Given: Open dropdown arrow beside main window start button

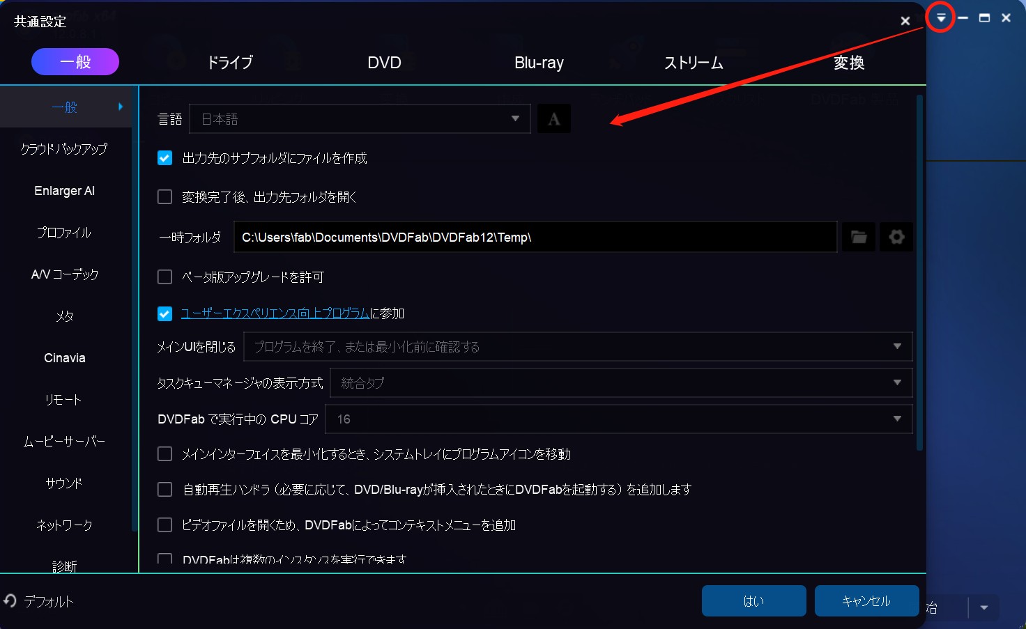Looking at the screenshot, I should pos(983,607).
